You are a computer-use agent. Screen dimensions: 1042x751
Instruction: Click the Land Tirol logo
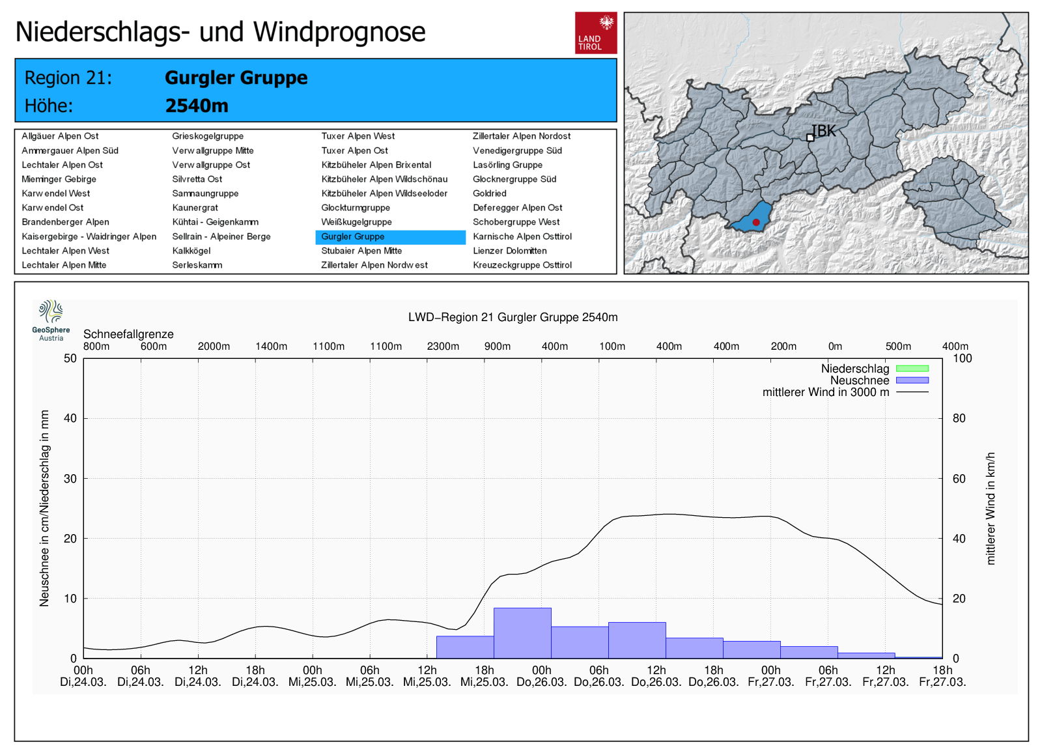595,33
